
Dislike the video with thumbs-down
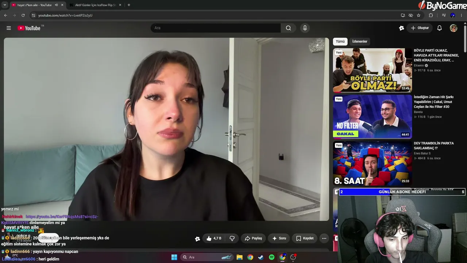click(x=232, y=239)
